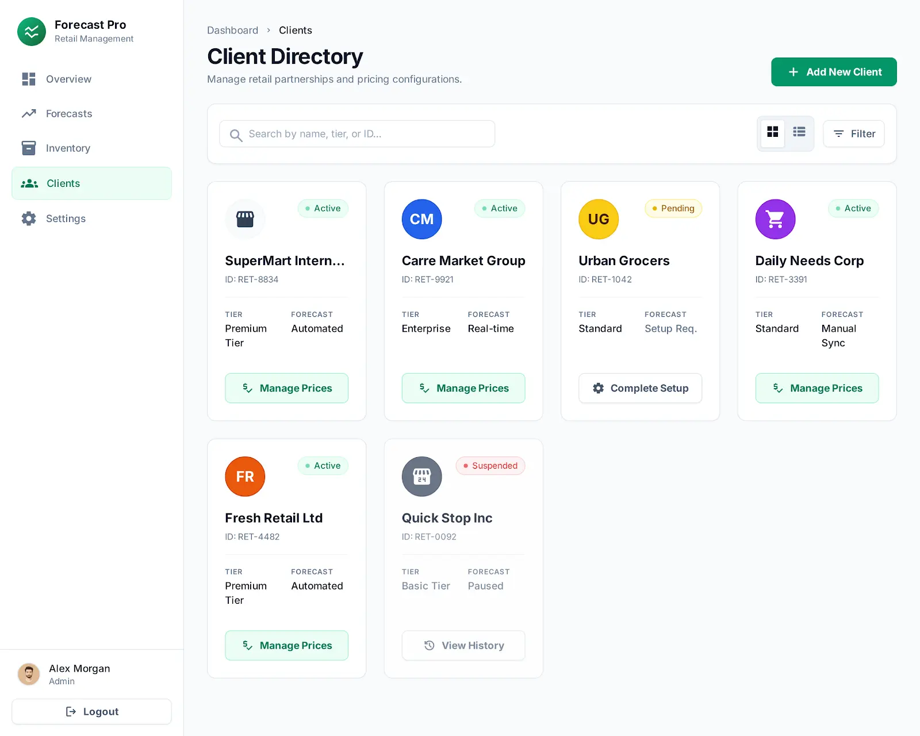Focus the client search field
The width and height of the screenshot is (920, 736).
click(x=362, y=134)
